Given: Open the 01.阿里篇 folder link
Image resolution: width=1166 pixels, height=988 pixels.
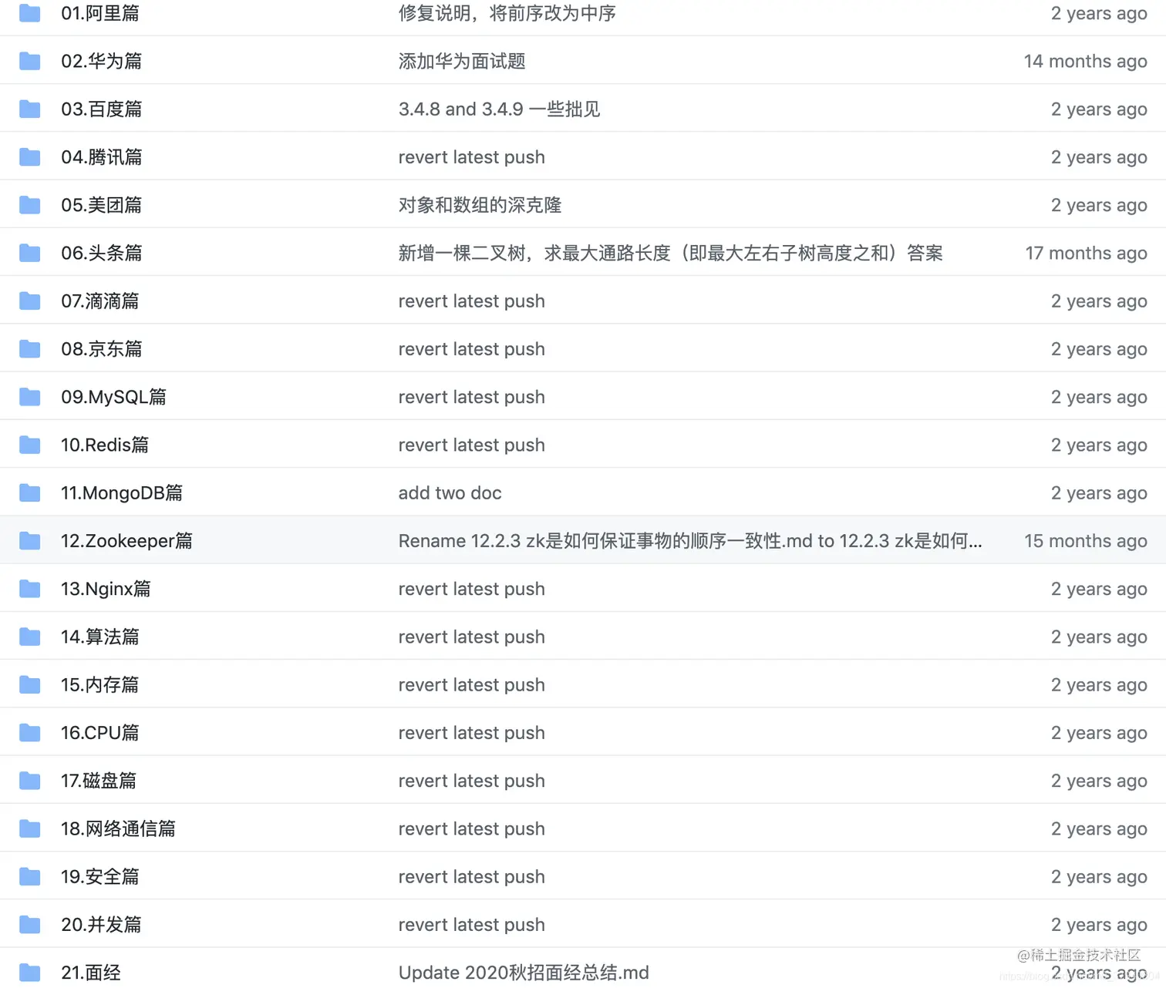Looking at the screenshot, I should pyautogui.click(x=100, y=13).
